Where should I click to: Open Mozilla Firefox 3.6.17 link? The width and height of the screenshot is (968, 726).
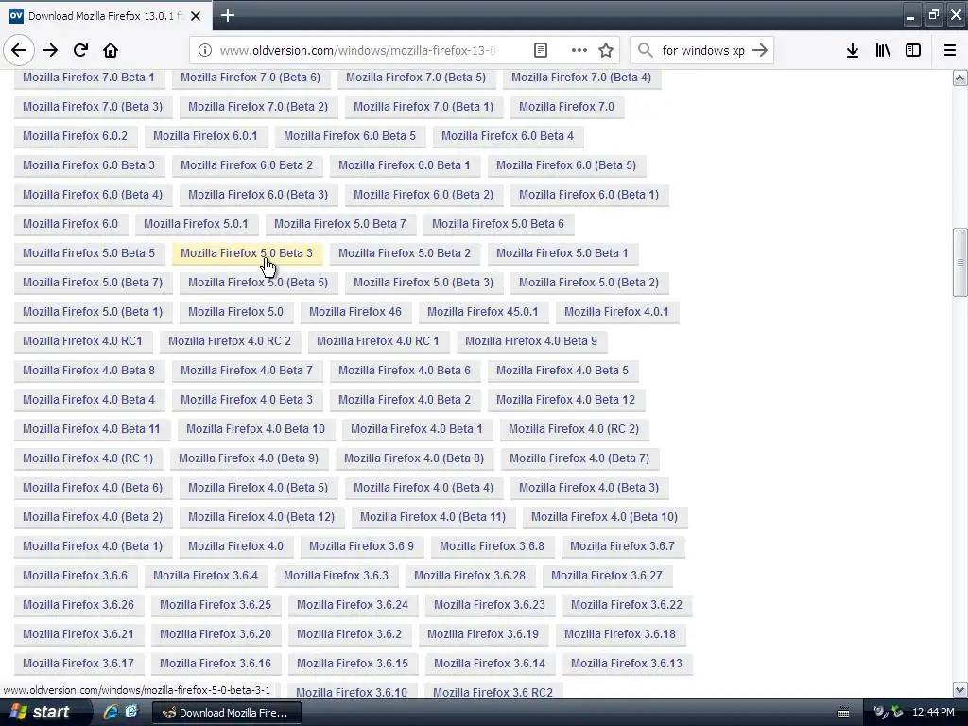[x=78, y=664]
